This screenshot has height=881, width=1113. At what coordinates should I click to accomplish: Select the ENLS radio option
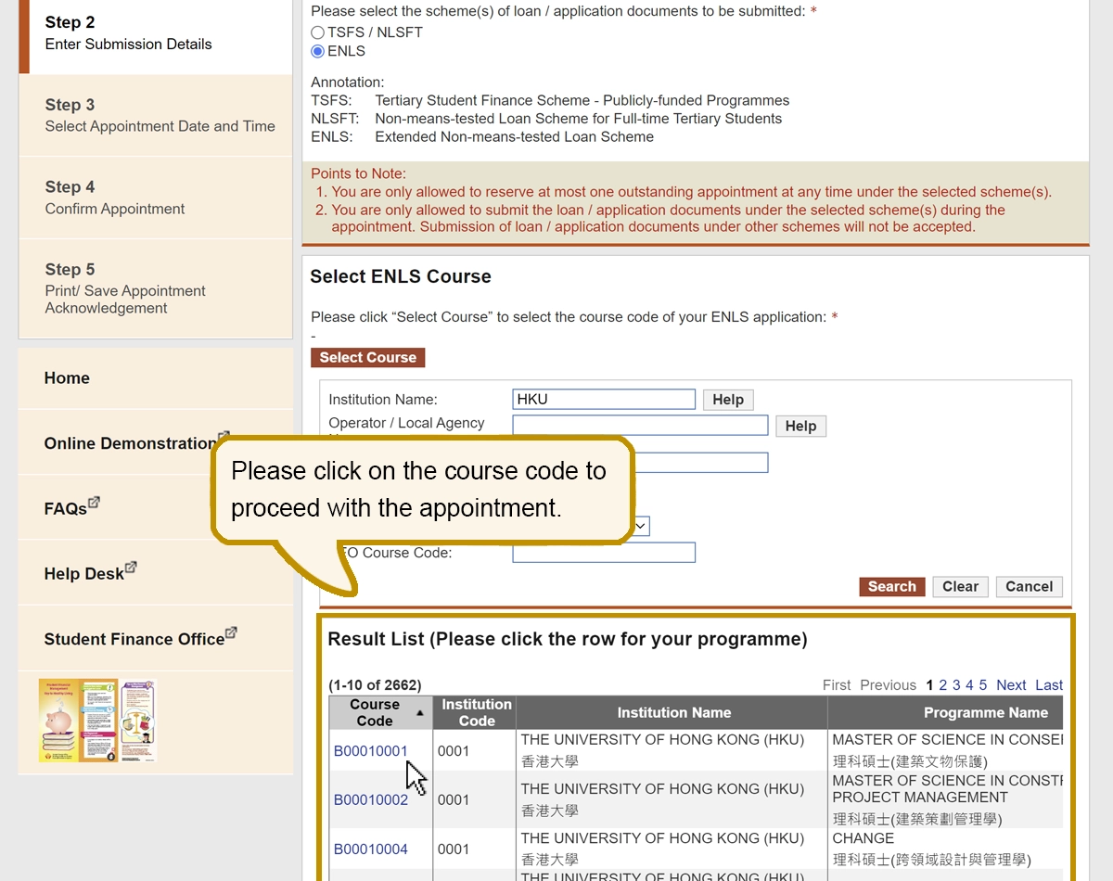tap(318, 52)
